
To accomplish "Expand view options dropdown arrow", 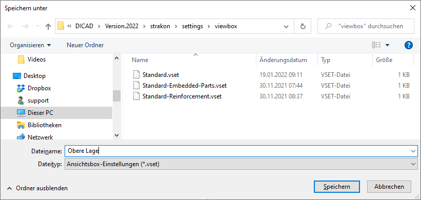I will coord(387,45).
